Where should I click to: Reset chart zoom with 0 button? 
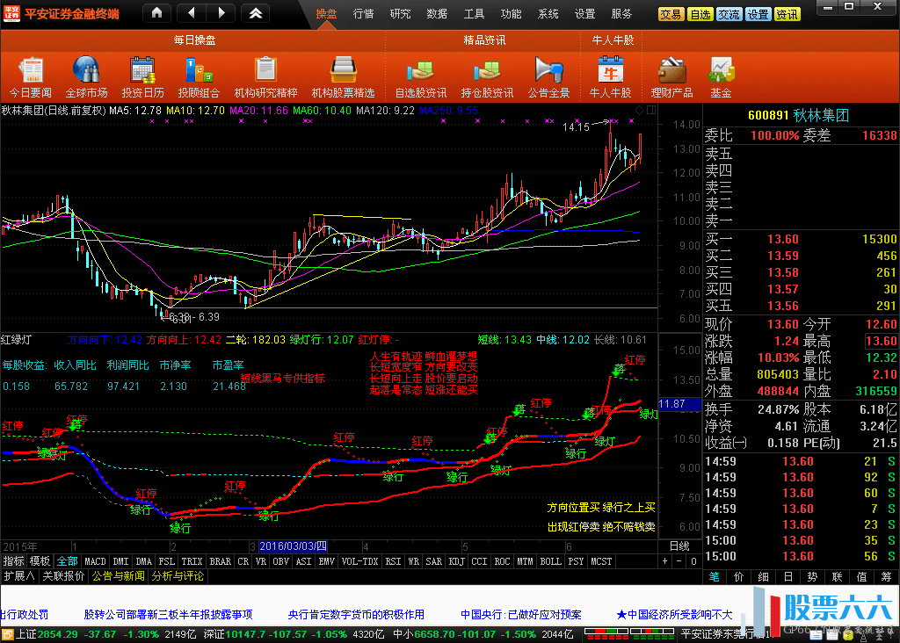coord(693,561)
